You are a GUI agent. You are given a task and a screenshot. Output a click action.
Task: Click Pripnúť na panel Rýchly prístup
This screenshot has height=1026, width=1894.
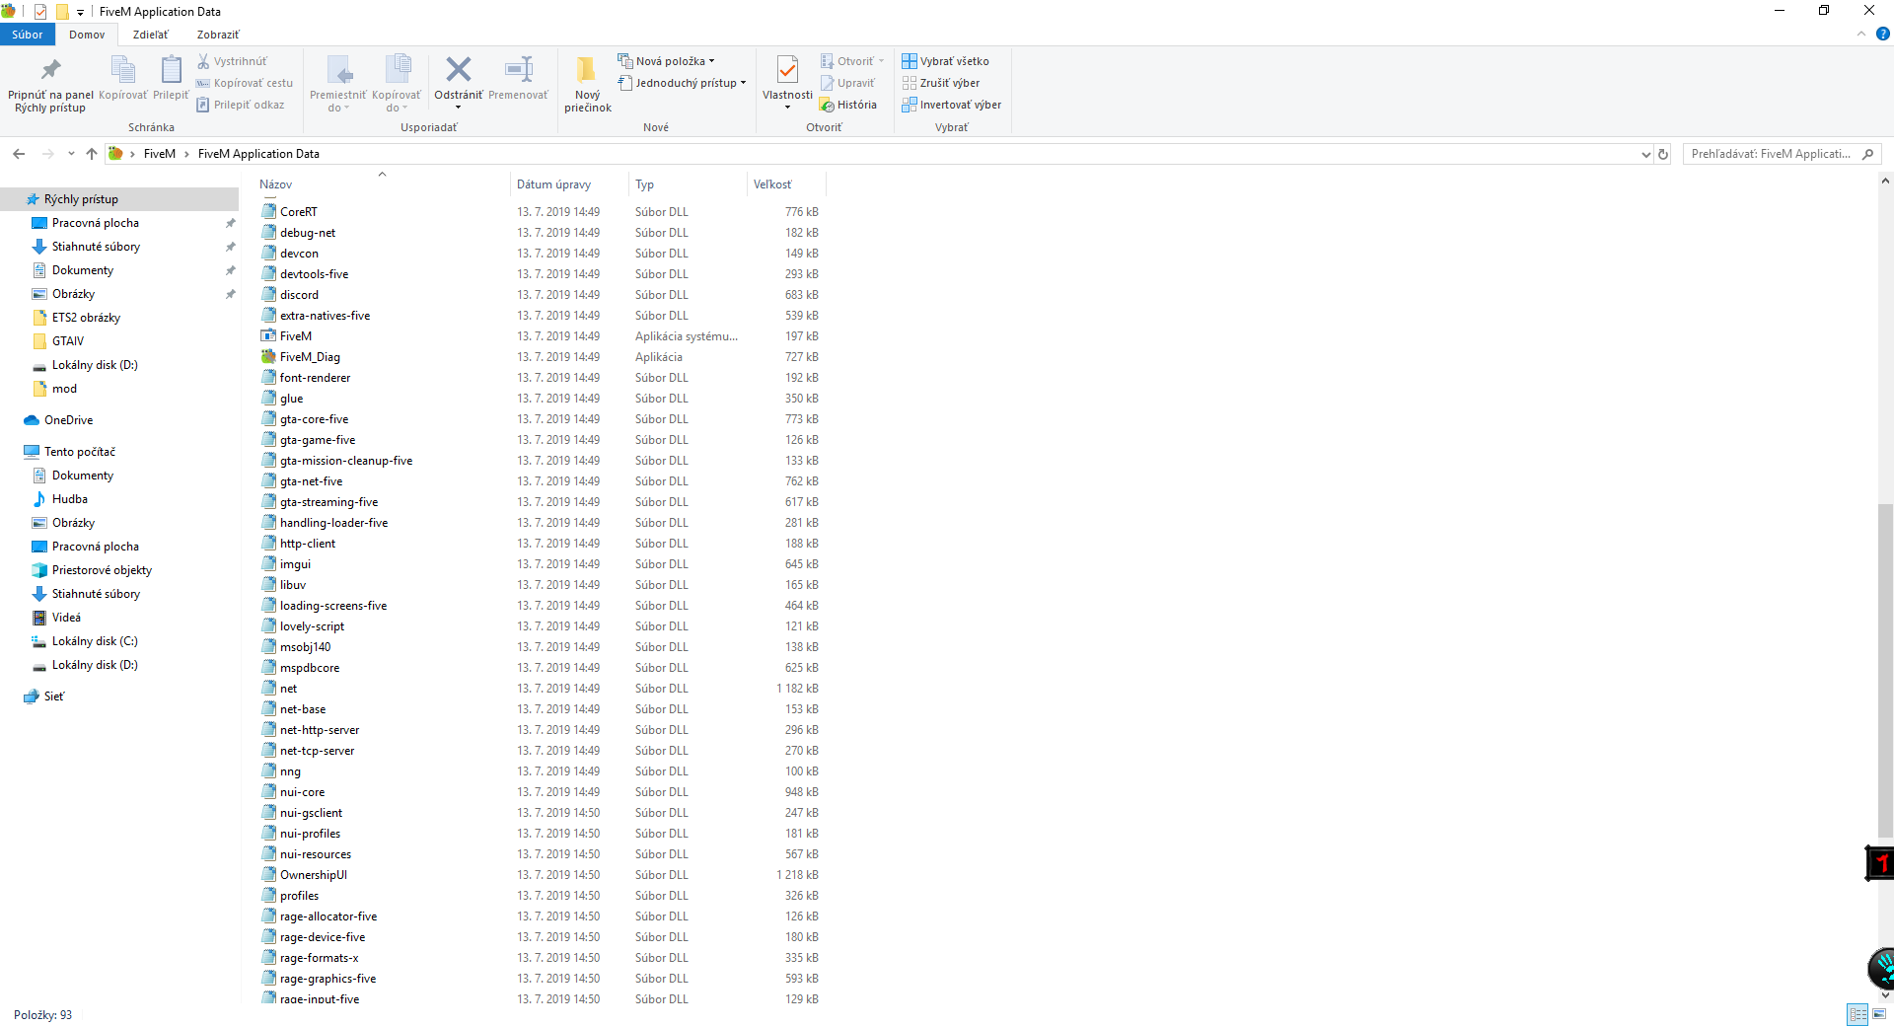(49, 84)
